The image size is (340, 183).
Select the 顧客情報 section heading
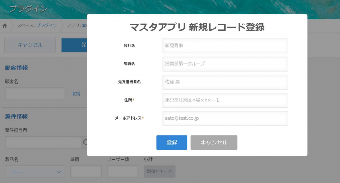point(17,67)
